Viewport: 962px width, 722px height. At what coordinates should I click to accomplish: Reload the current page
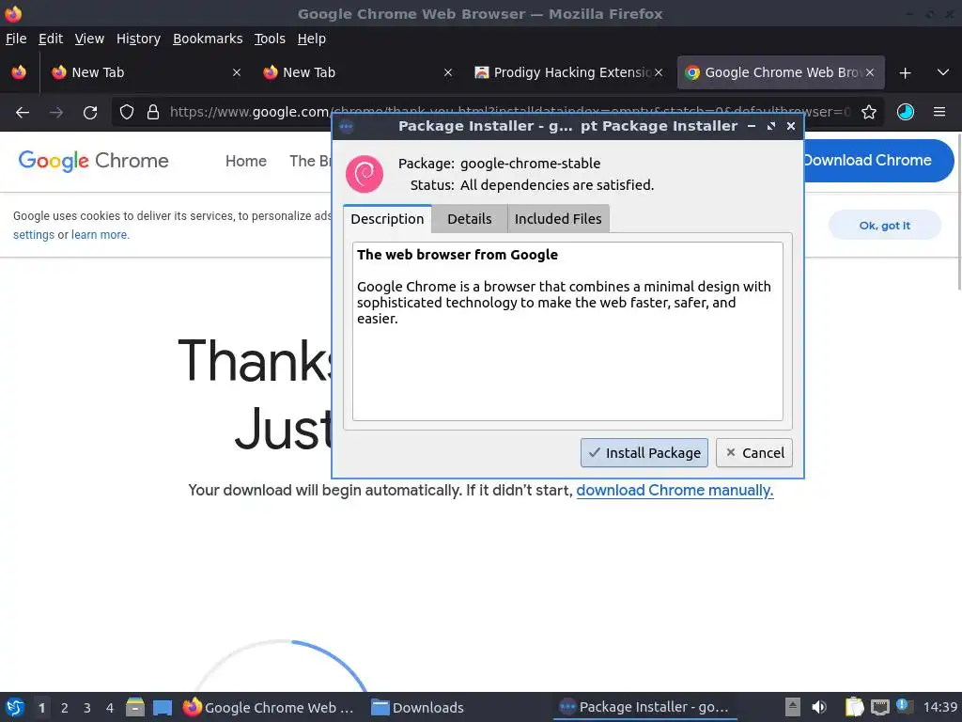point(90,113)
